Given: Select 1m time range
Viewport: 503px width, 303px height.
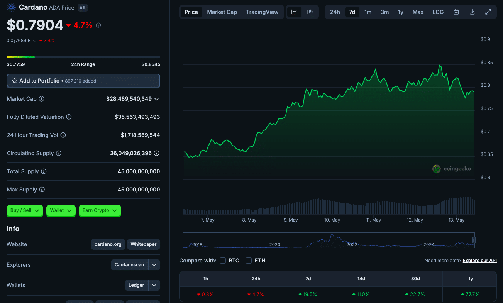Looking at the screenshot, I should [x=368, y=12].
